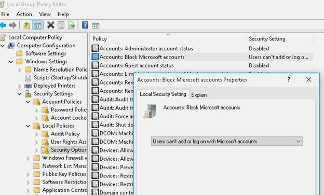Switch to the Explain tab

tap(199, 95)
